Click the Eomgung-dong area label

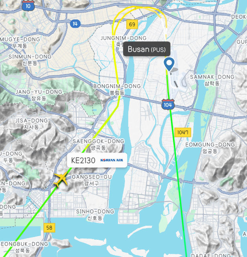coord(210,148)
